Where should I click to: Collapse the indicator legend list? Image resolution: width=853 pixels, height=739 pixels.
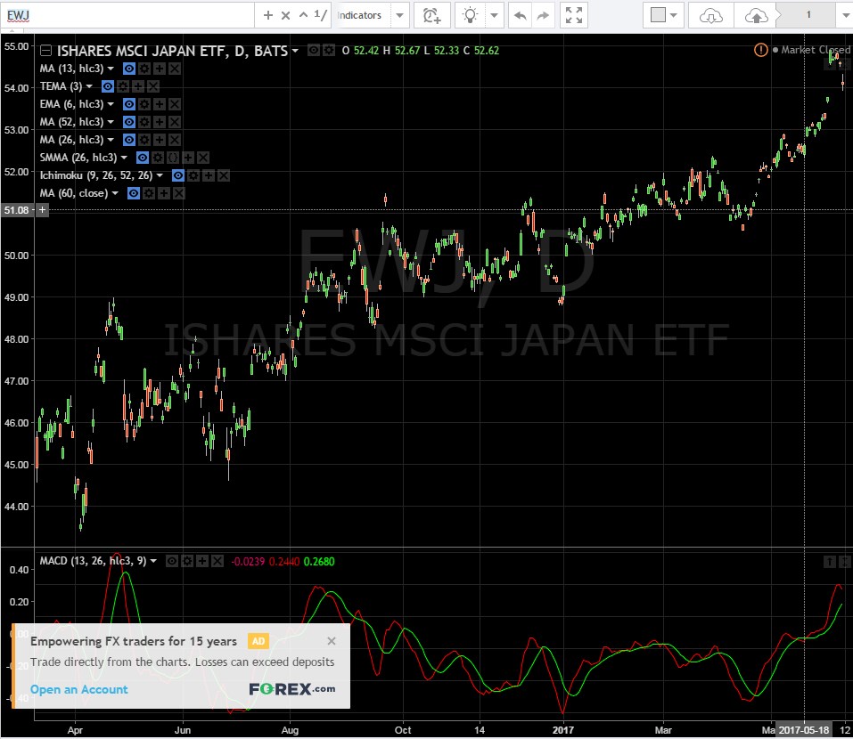(x=45, y=51)
